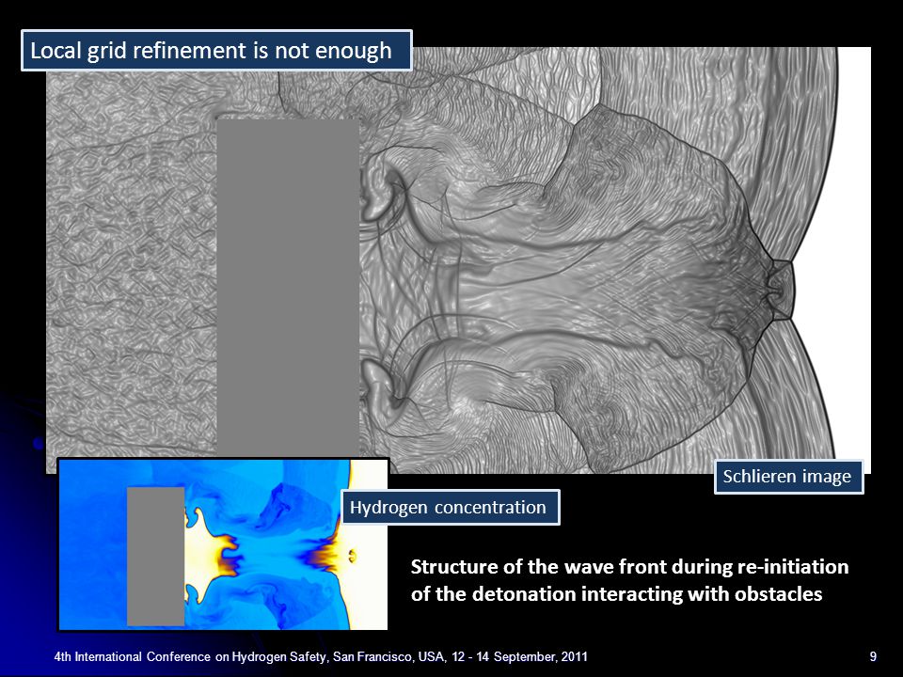Click the white unburned region in Schlieren image
This screenshot has height=677, width=903.
click(852, 260)
